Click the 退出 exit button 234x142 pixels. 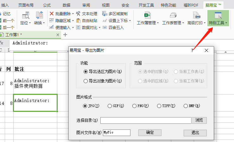click(195, 133)
